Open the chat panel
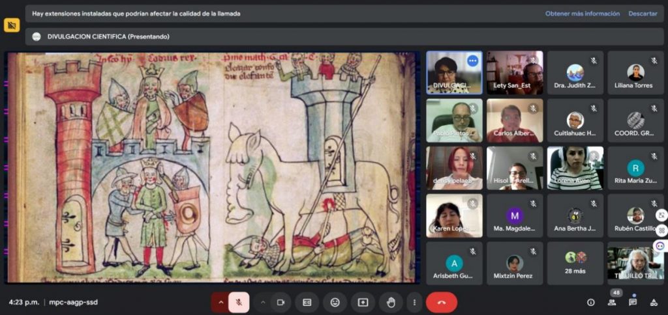 [x=633, y=302]
